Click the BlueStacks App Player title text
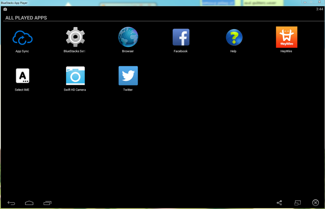This screenshot has width=325, height=209. (14, 3)
